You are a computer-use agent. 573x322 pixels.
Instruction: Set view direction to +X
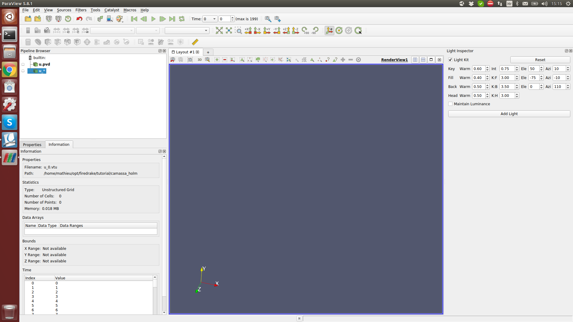pyautogui.click(x=248, y=30)
